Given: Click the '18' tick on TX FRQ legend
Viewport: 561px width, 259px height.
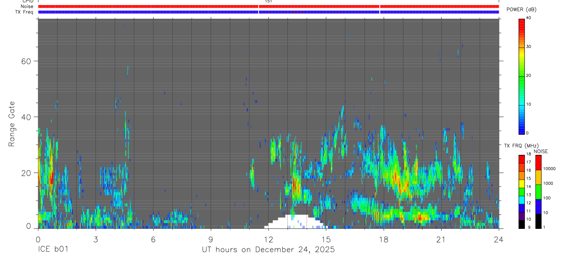Looking at the screenshot, I should [528, 154].
